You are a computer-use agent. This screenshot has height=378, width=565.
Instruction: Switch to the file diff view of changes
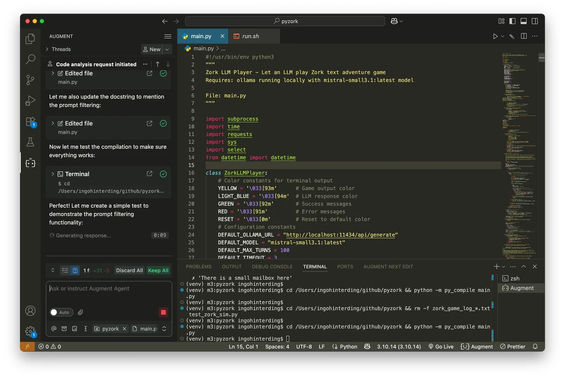[x=75, y=270]
